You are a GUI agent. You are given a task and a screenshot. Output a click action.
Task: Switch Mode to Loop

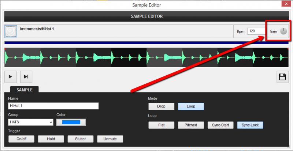click(x=191, y=106)
